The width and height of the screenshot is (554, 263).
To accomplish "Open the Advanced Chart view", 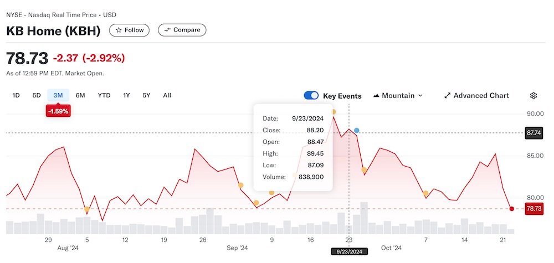I will click(x=476, y=96).
